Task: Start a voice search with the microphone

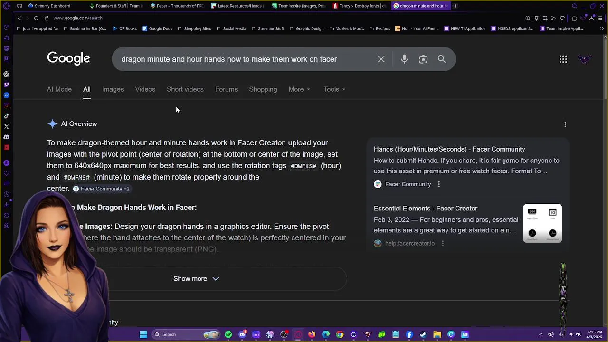Action: click(x=404, y=59)
